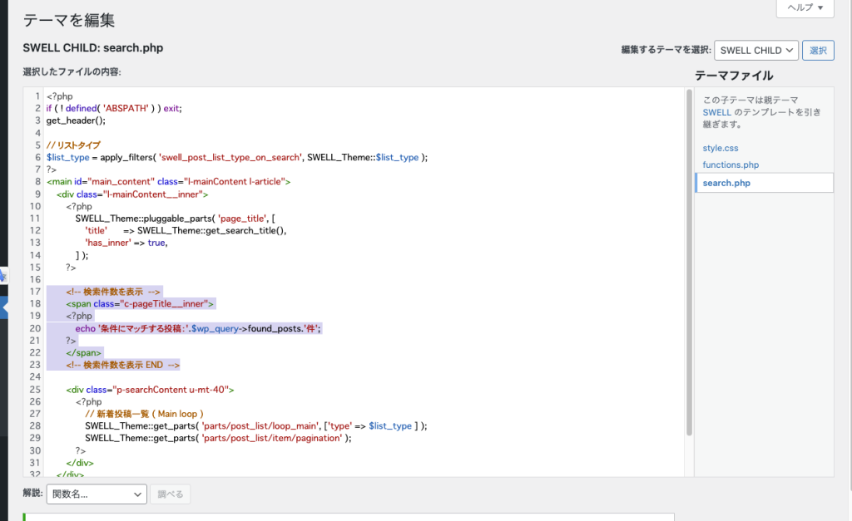Click the blue cursor icon at left edge
This screenshot has height=521, width=852.
[2, 276]
